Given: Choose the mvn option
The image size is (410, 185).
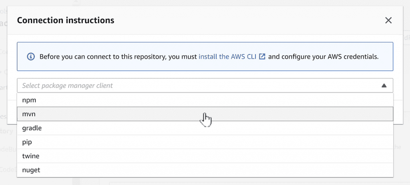Looking at the screenshot, I should (x=29, y=114).
